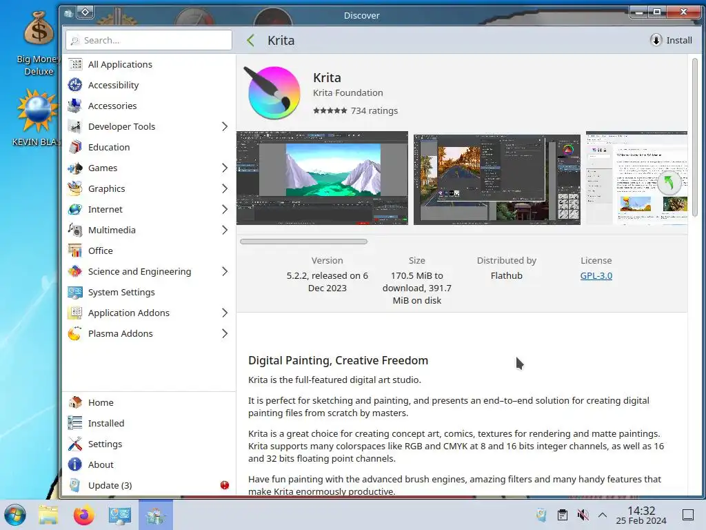Show hidden system tray icons
The width and height of the screenshot is (706, 530).
603,515
